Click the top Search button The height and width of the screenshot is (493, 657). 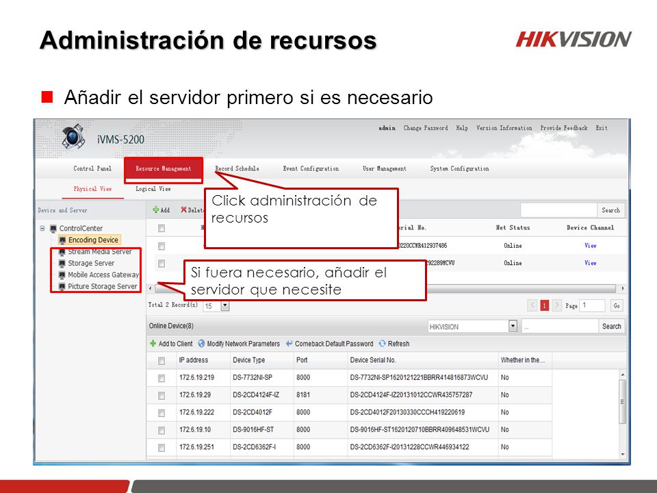tap(611, 210)
